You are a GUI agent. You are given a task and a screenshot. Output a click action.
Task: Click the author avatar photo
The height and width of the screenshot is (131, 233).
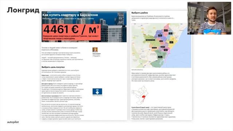[95, 50]
